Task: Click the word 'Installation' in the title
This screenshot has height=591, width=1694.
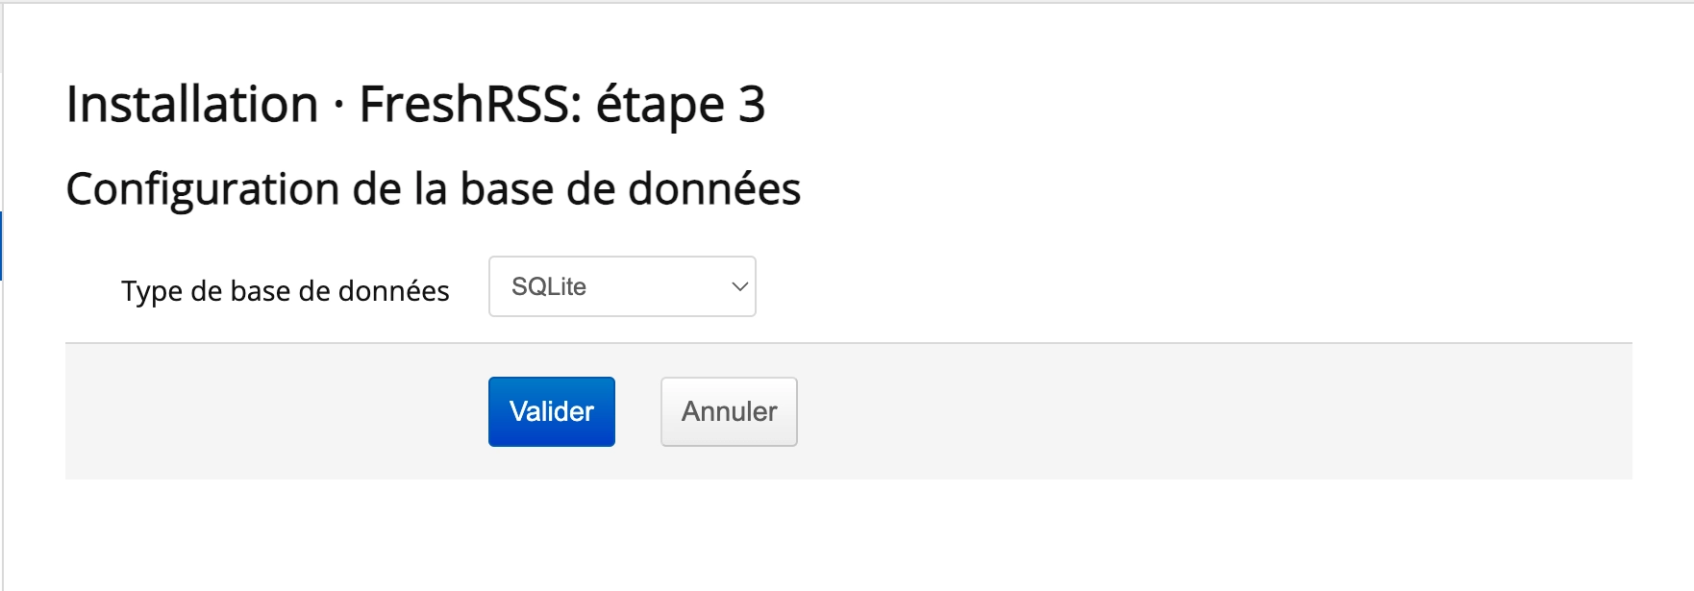Action: (x=192, y=104)
